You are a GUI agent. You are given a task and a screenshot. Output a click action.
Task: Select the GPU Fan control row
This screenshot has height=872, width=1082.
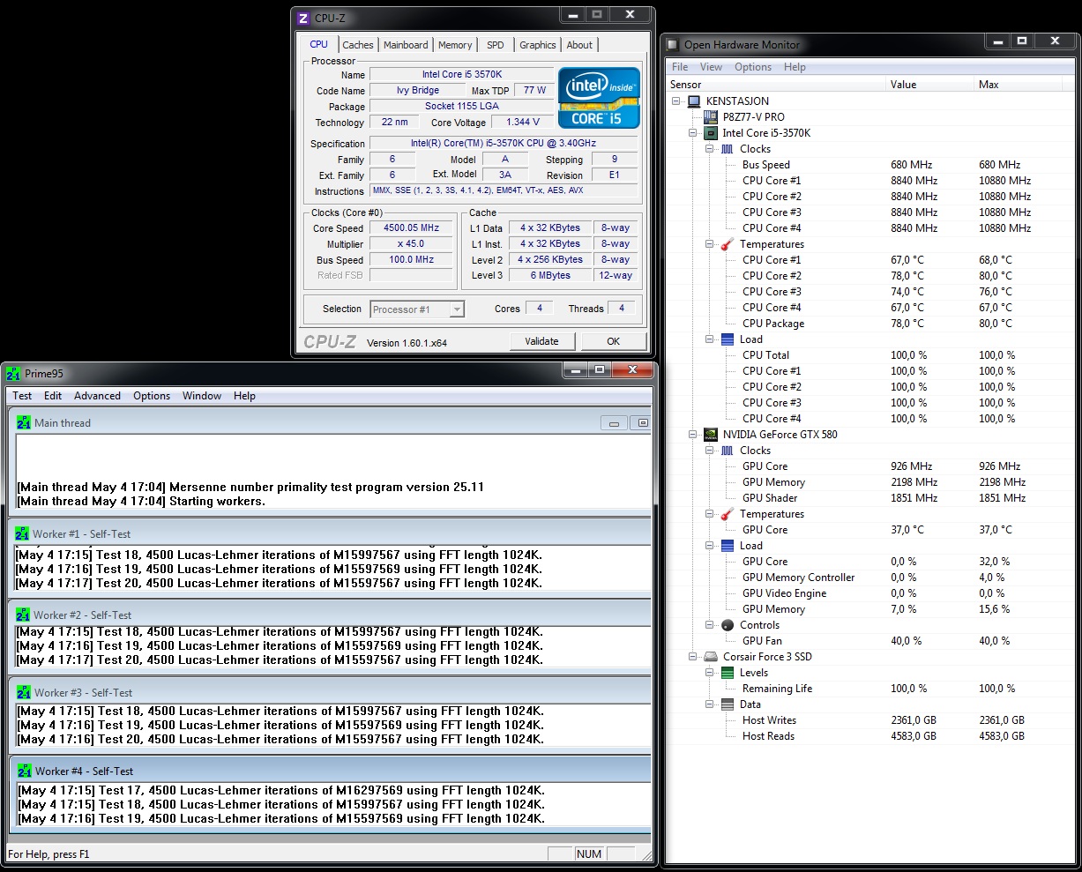click(x=871, y=641)
